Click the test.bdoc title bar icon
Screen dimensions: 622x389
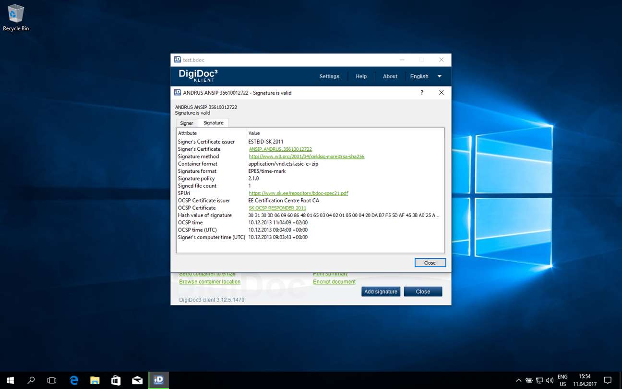click(x=177, y=60)
